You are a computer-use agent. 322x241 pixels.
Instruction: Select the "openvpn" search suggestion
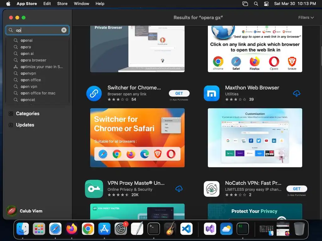tap(37, 73)
